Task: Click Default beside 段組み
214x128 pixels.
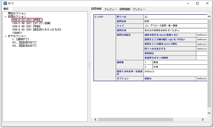Action: pyautogui.click(x=202, y=78)
